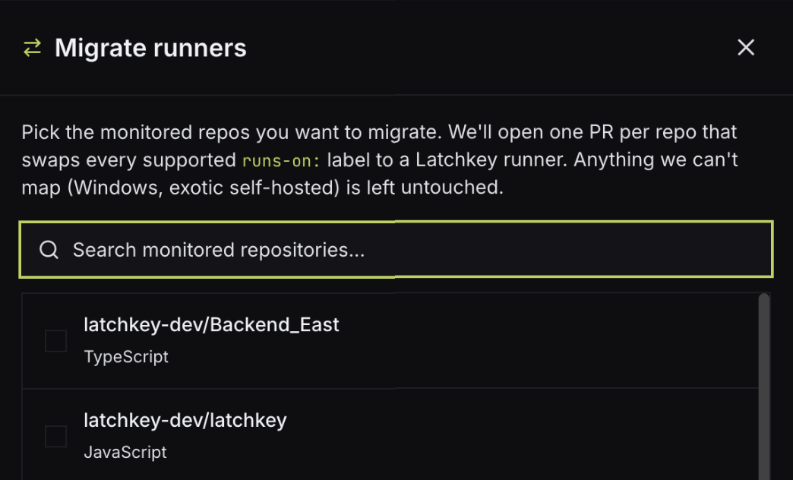This screenshot has width=793, height=480.
Task: Click the TypeScript language label
Action: click(x=126, y=357)
